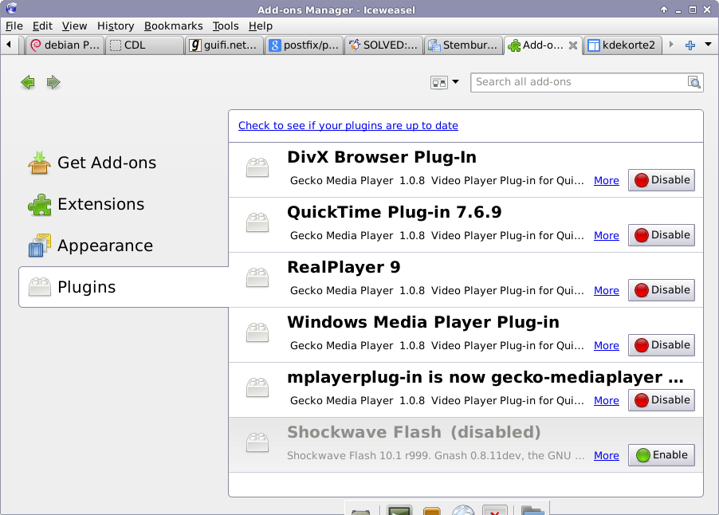The image size is (719, 515).
Task: Click the mplayerplug-in brick icon
Action: point(257,387)
